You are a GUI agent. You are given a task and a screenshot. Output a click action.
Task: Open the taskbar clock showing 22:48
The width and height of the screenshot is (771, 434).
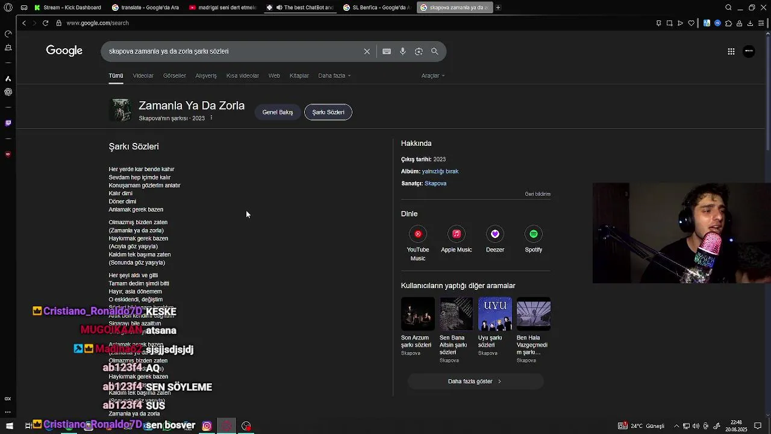pos(736,426)
